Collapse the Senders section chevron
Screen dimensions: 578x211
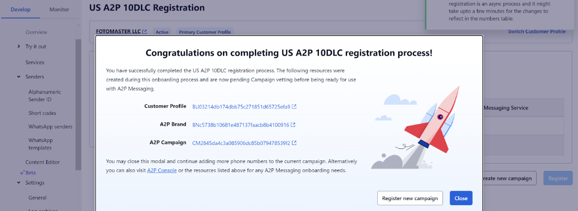click(x=19, y=77)
